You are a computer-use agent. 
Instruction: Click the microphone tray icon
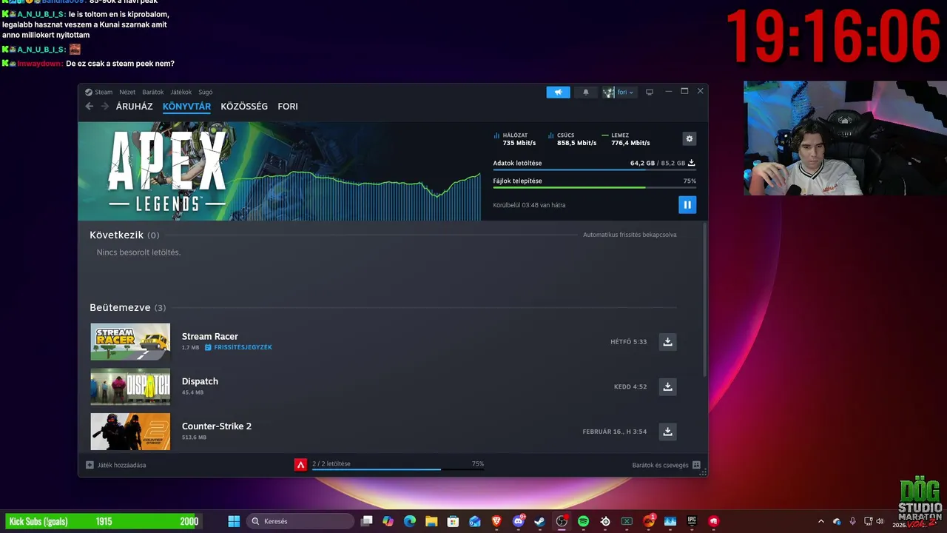(852, 521)
